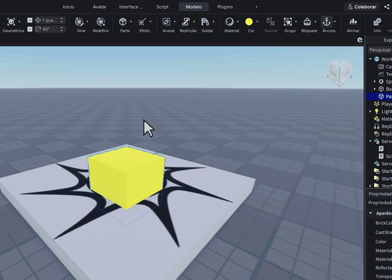
Task: Click the Colaborar button
Action: click(362, 7)
